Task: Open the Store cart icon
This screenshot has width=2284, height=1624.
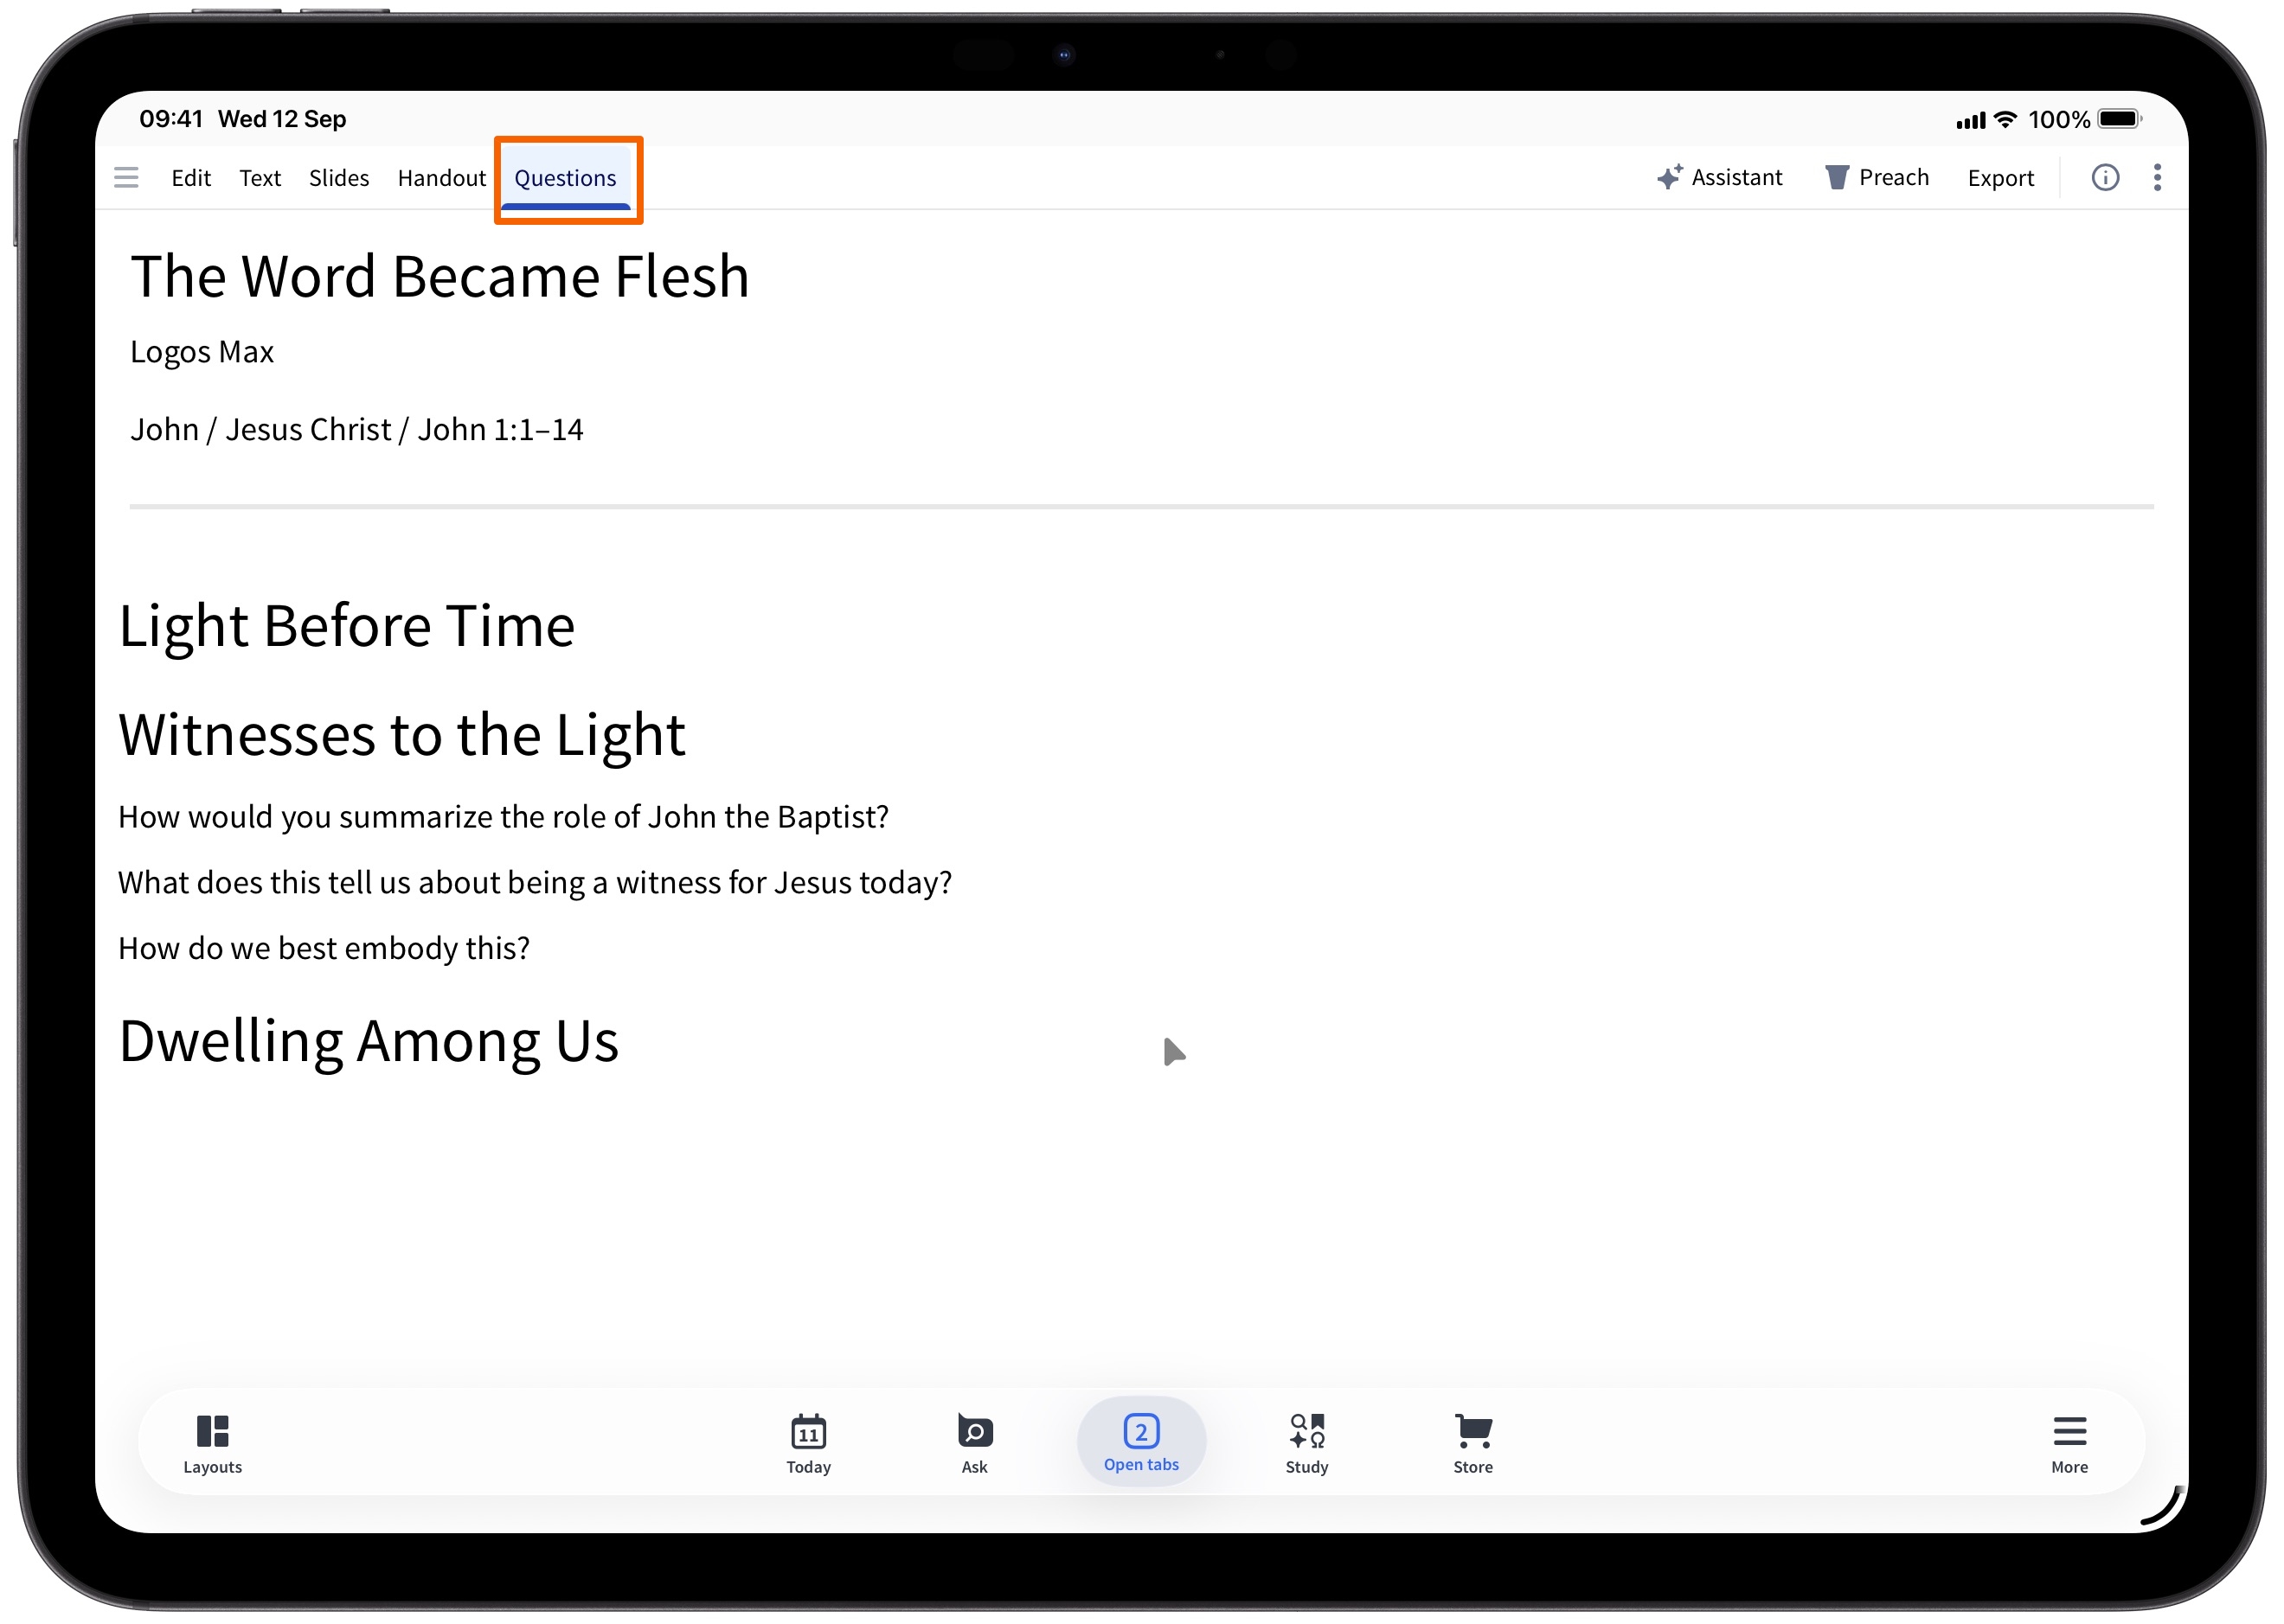Action: 1472,1445
